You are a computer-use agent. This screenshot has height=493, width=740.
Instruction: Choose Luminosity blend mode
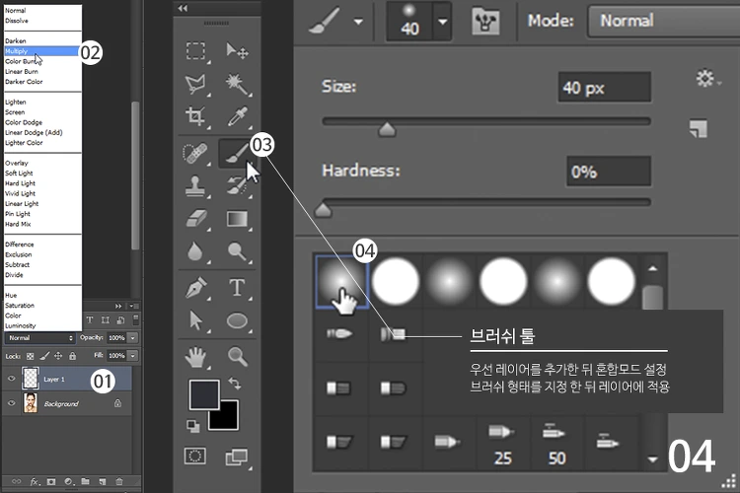click(21, 326)
